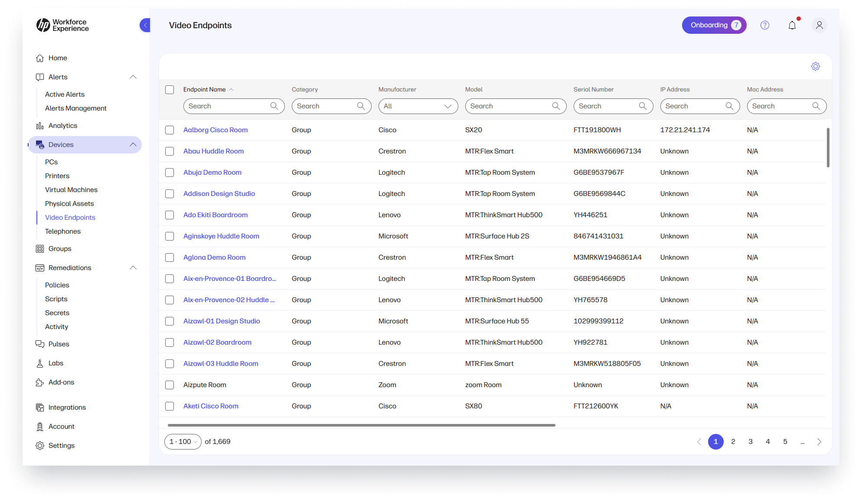Check the checkbox for Aalborg Cisco Room
This screenshot has height=502, width=862.
(170, 130)
